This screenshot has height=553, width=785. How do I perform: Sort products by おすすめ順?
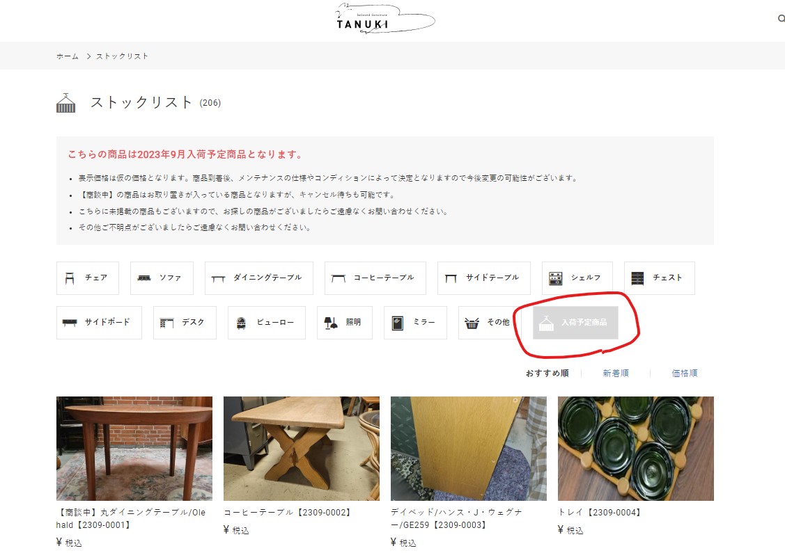click(547, 374)
